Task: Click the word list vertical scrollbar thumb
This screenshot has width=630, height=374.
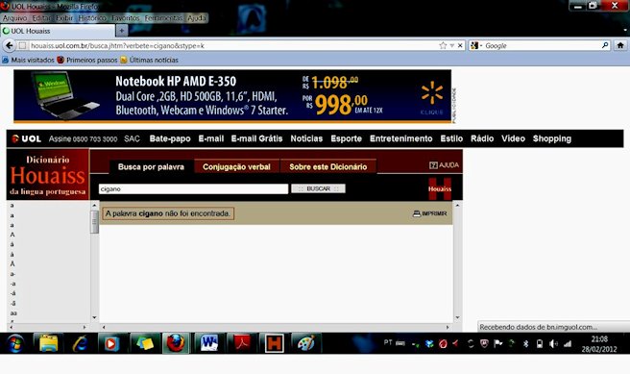Action: tap(95, 221)
